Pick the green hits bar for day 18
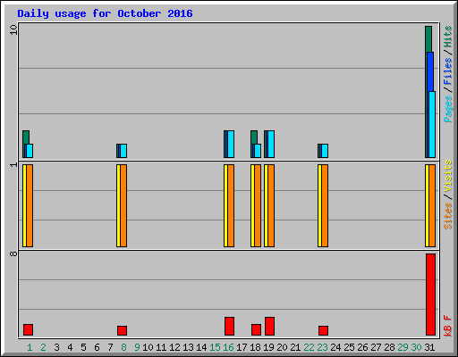The image size is (458, 357). (x=254, y=137)
